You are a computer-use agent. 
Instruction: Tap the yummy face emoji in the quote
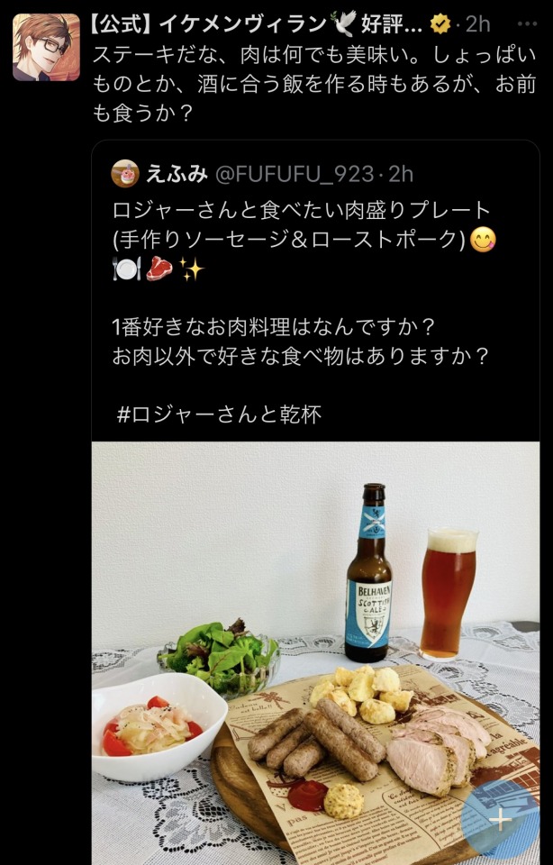tap(483, 240)
